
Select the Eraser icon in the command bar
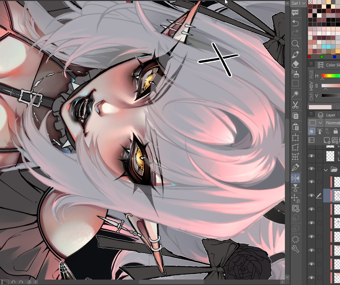click(x=295, y=64)
